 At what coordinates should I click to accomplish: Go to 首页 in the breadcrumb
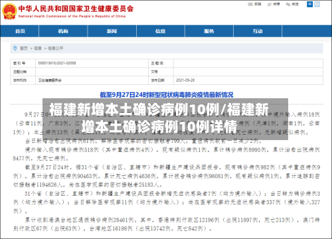click(x=24, y=48)
